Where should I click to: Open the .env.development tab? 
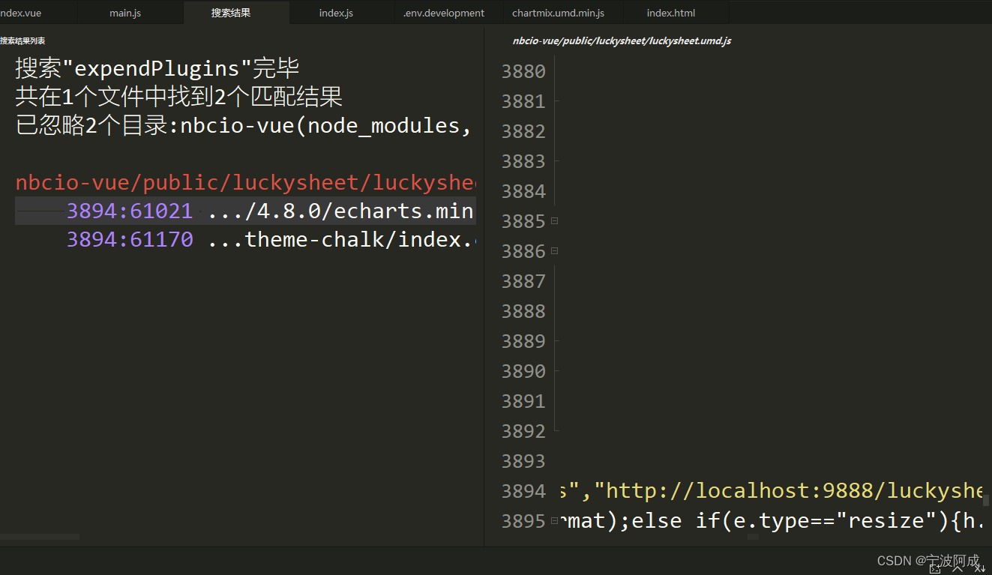444,12
